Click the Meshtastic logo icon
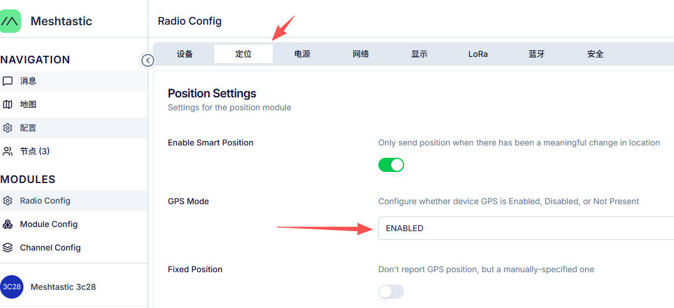 coord(10,21)
